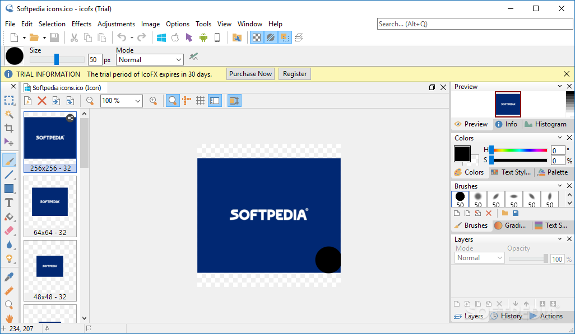Open the Selection menu
This screenshot has height=334, width=575.
(x=52, y=24)
